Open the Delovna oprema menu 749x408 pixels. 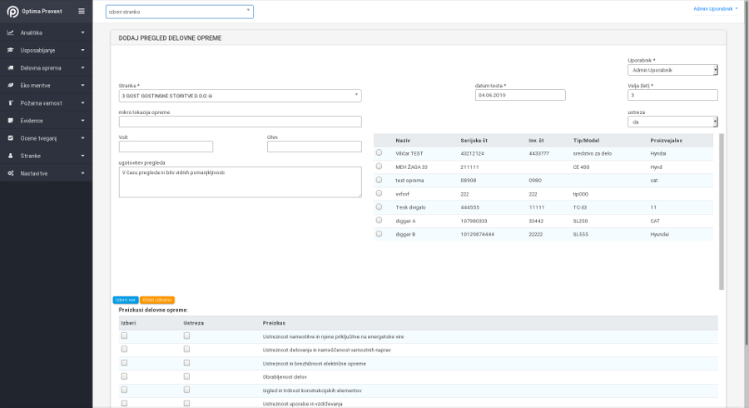click(47, 67)
